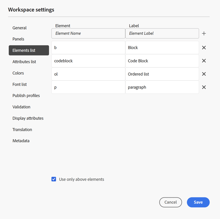Select the Attributes list tab
Screen dimensions: 220x219
pos(24,62)
